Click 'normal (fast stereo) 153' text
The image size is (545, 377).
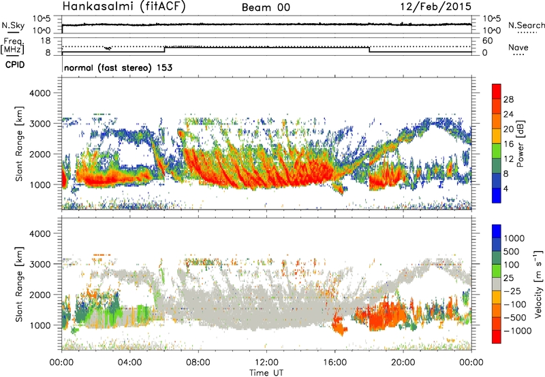coord(118,67)
